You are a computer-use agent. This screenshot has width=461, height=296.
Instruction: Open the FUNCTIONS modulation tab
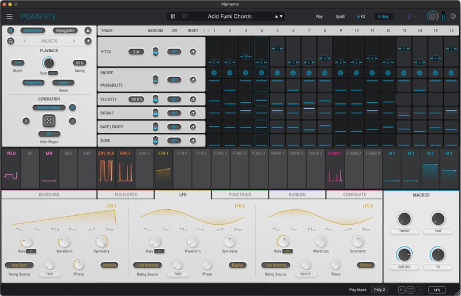[240, 195]
